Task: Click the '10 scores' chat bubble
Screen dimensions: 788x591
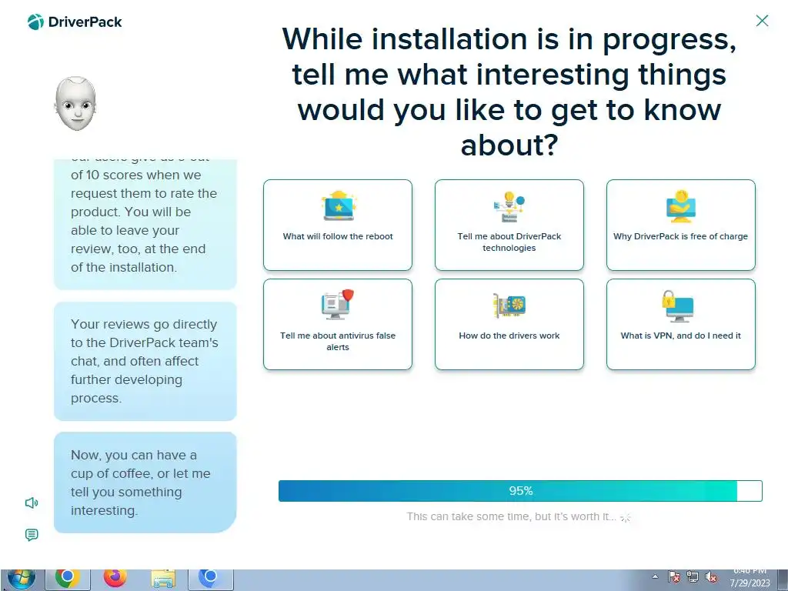Action: (x=145, y=224)
